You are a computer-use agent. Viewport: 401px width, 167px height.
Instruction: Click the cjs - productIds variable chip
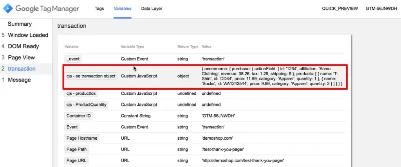81,94
